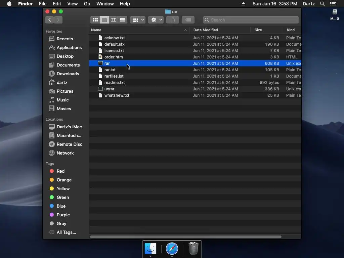The image size is (344, 258).
Task: Open Documents in the sidebar
Action: pyautogui.click(x=68, y=65)
